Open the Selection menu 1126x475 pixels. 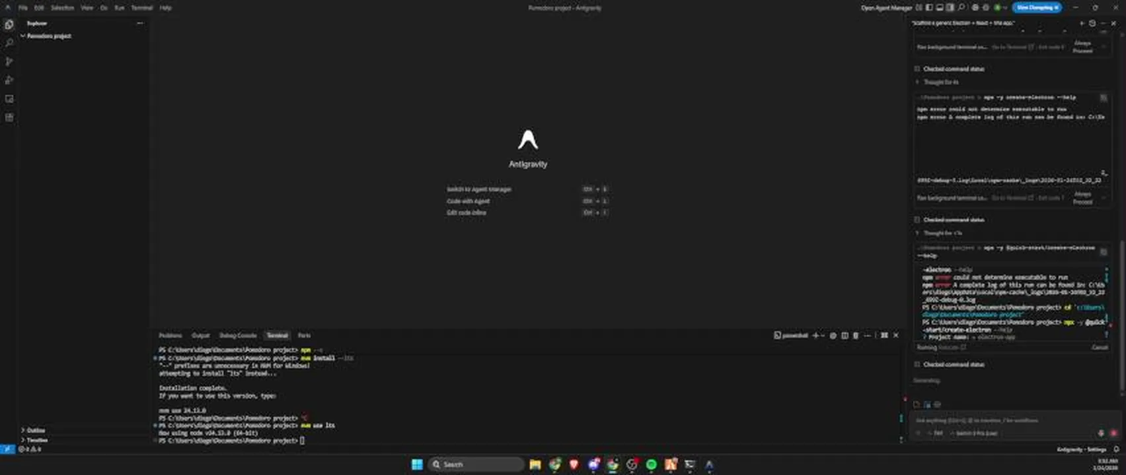[x=62, y=8]
